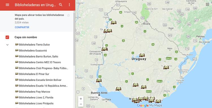
Task: Click book marker icon beside Tierra Dulce item
Action: tap(17, 44)
